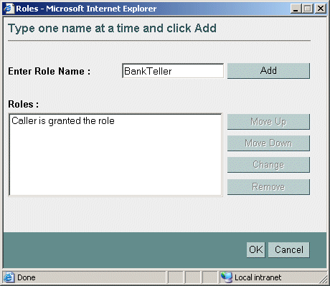The height and width of the screenshot is (286, 330).
Task: Click the Move Down button
Action: (268, 143)
